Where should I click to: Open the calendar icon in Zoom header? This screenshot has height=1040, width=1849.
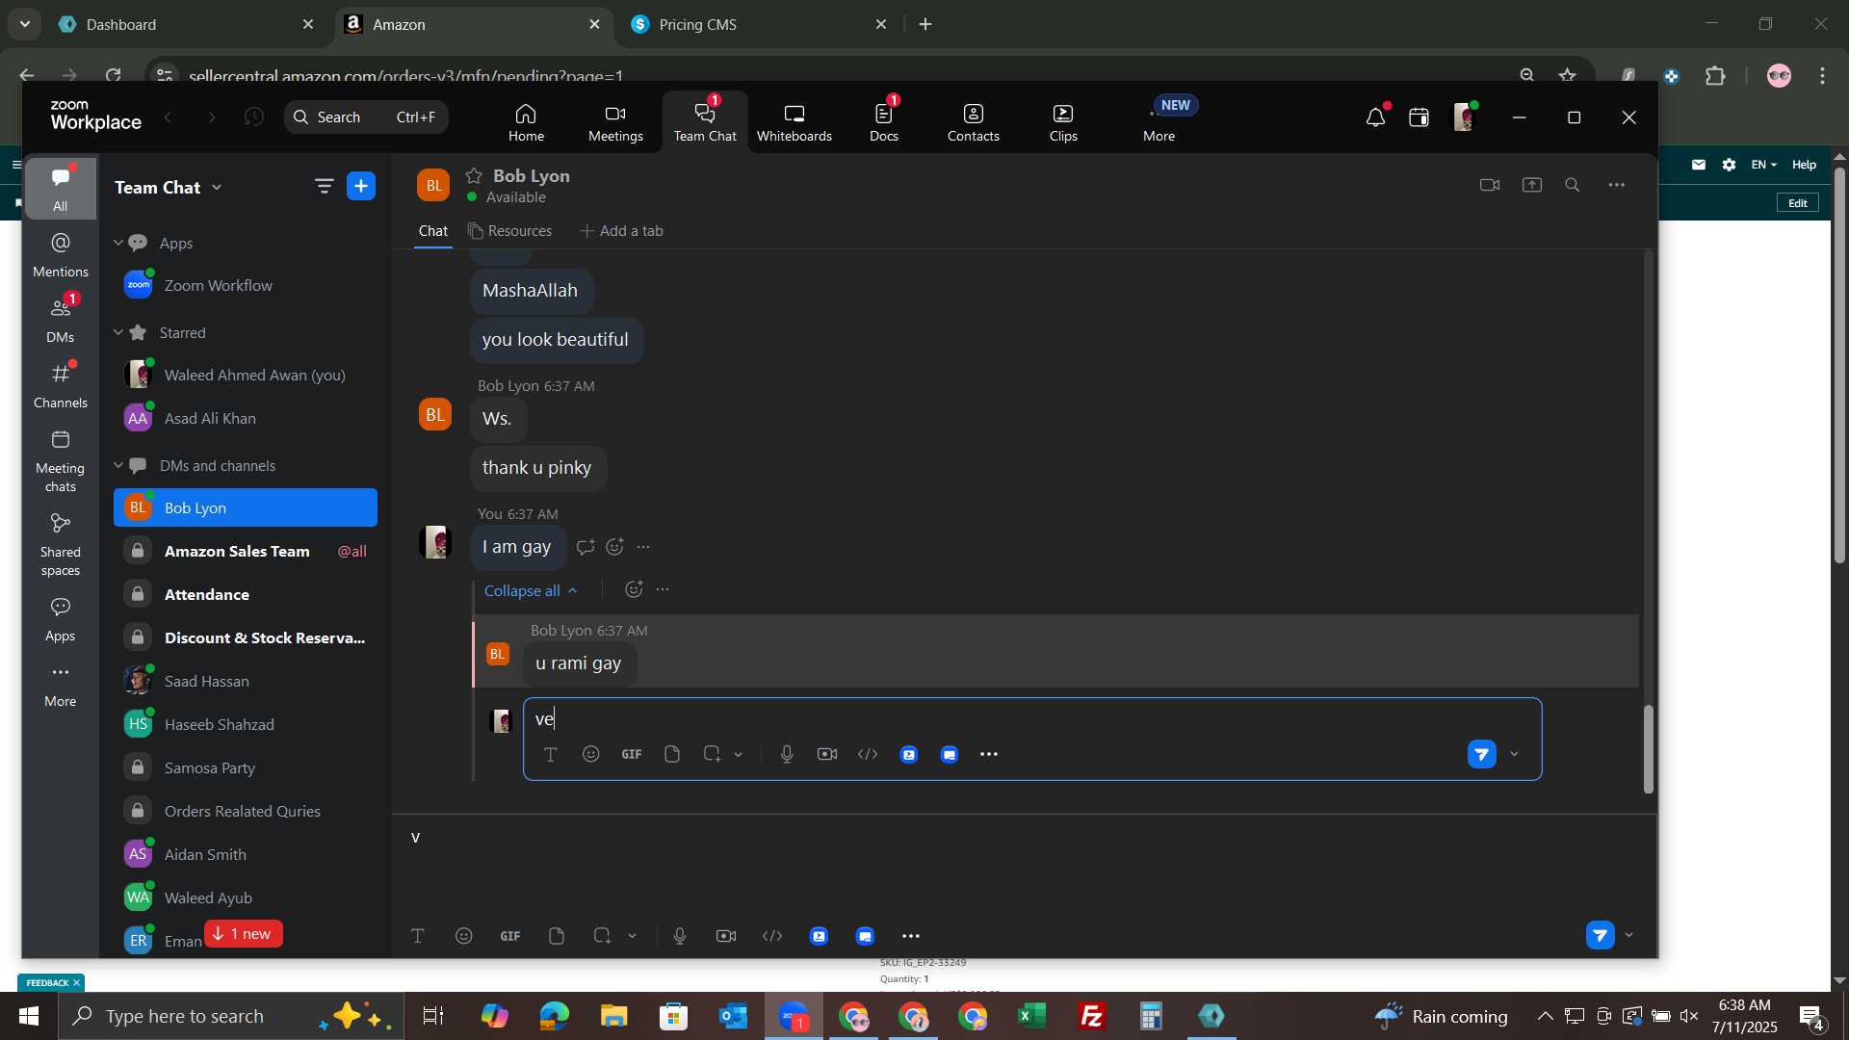pyautogui.click(x=1419, y=117)
